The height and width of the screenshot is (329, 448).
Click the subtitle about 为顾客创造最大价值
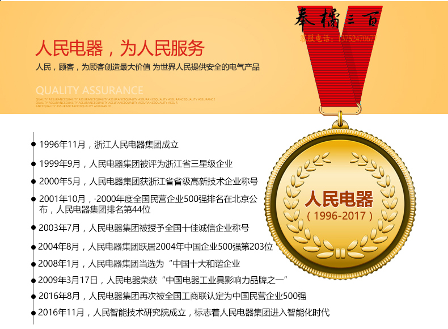pyautogui.click(x=147, y=67)
